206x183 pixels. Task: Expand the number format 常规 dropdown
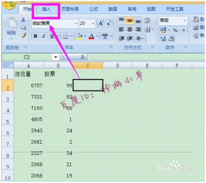tap(185, 21)
